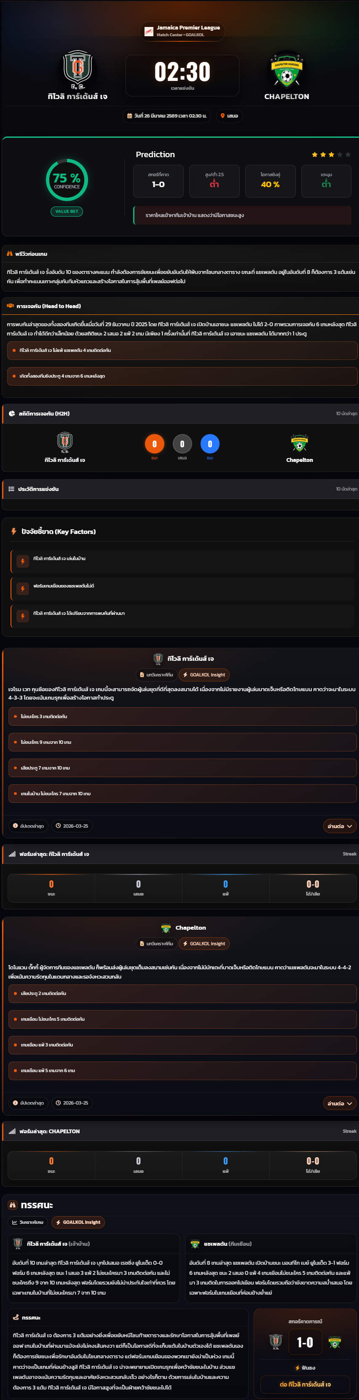The width and height of the screenshot is (359, 1400).
Task: Click the predicted score 1-0 card under Prediction
Action: click(x=158, y=181)
